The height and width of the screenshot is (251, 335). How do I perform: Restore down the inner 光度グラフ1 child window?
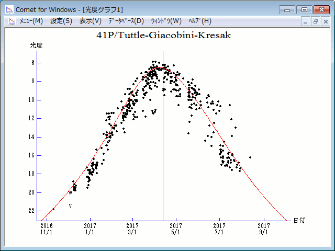pos(315,21)
